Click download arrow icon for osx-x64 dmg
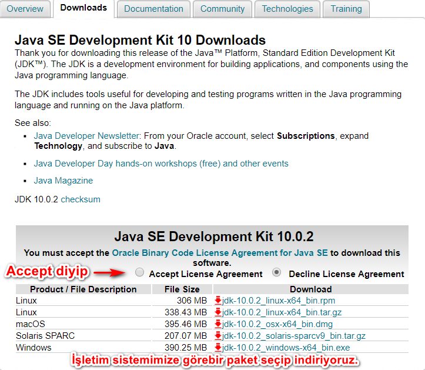425x370 pixels. coord(218,324)
